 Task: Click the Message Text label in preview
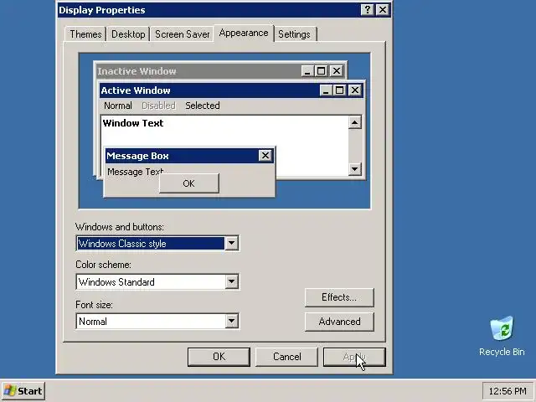[135, 172]
